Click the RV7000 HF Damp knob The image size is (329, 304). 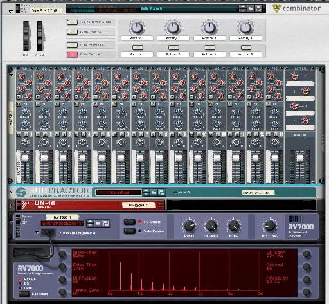tap(211, 226)
